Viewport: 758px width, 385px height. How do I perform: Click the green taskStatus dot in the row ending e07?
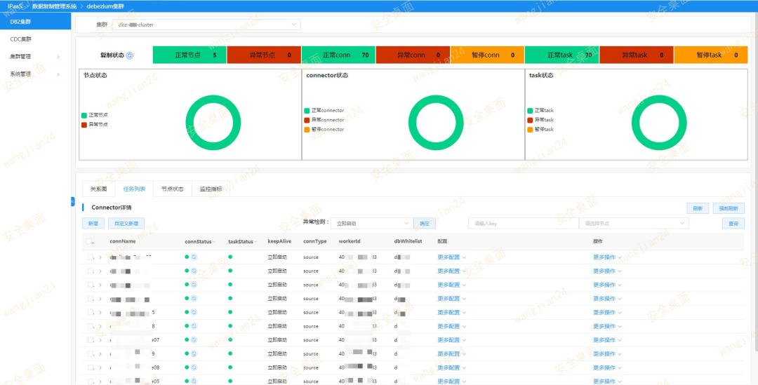pos(230,340)
